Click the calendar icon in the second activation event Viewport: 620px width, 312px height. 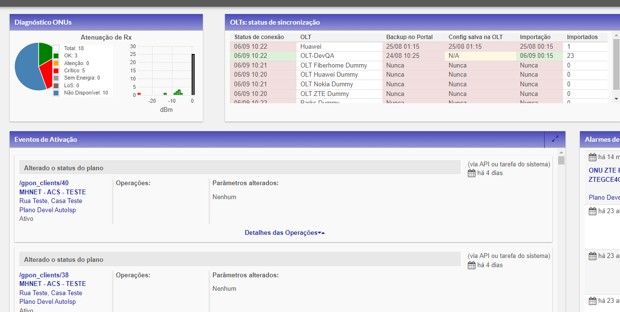point(471,265)
